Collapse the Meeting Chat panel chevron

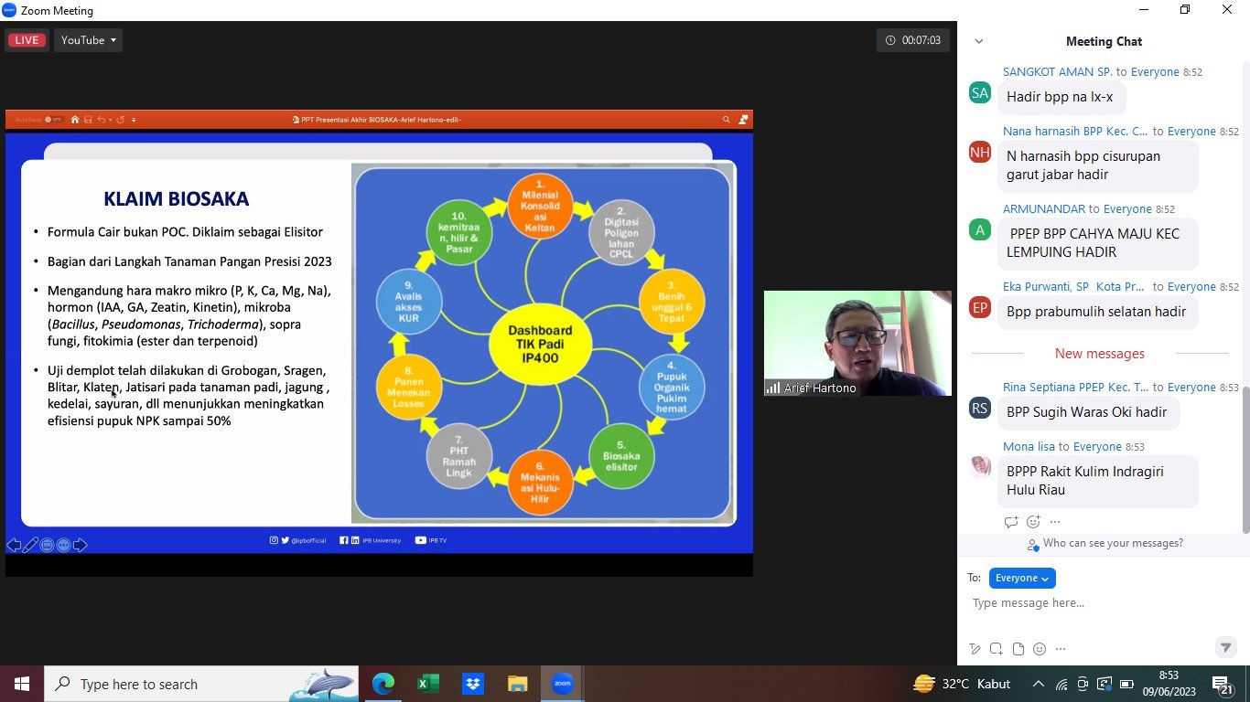click(x=979, y=41)
